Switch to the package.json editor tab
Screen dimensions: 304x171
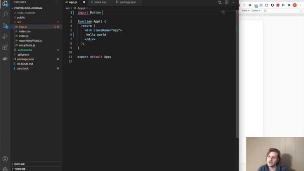click(128, 2)
